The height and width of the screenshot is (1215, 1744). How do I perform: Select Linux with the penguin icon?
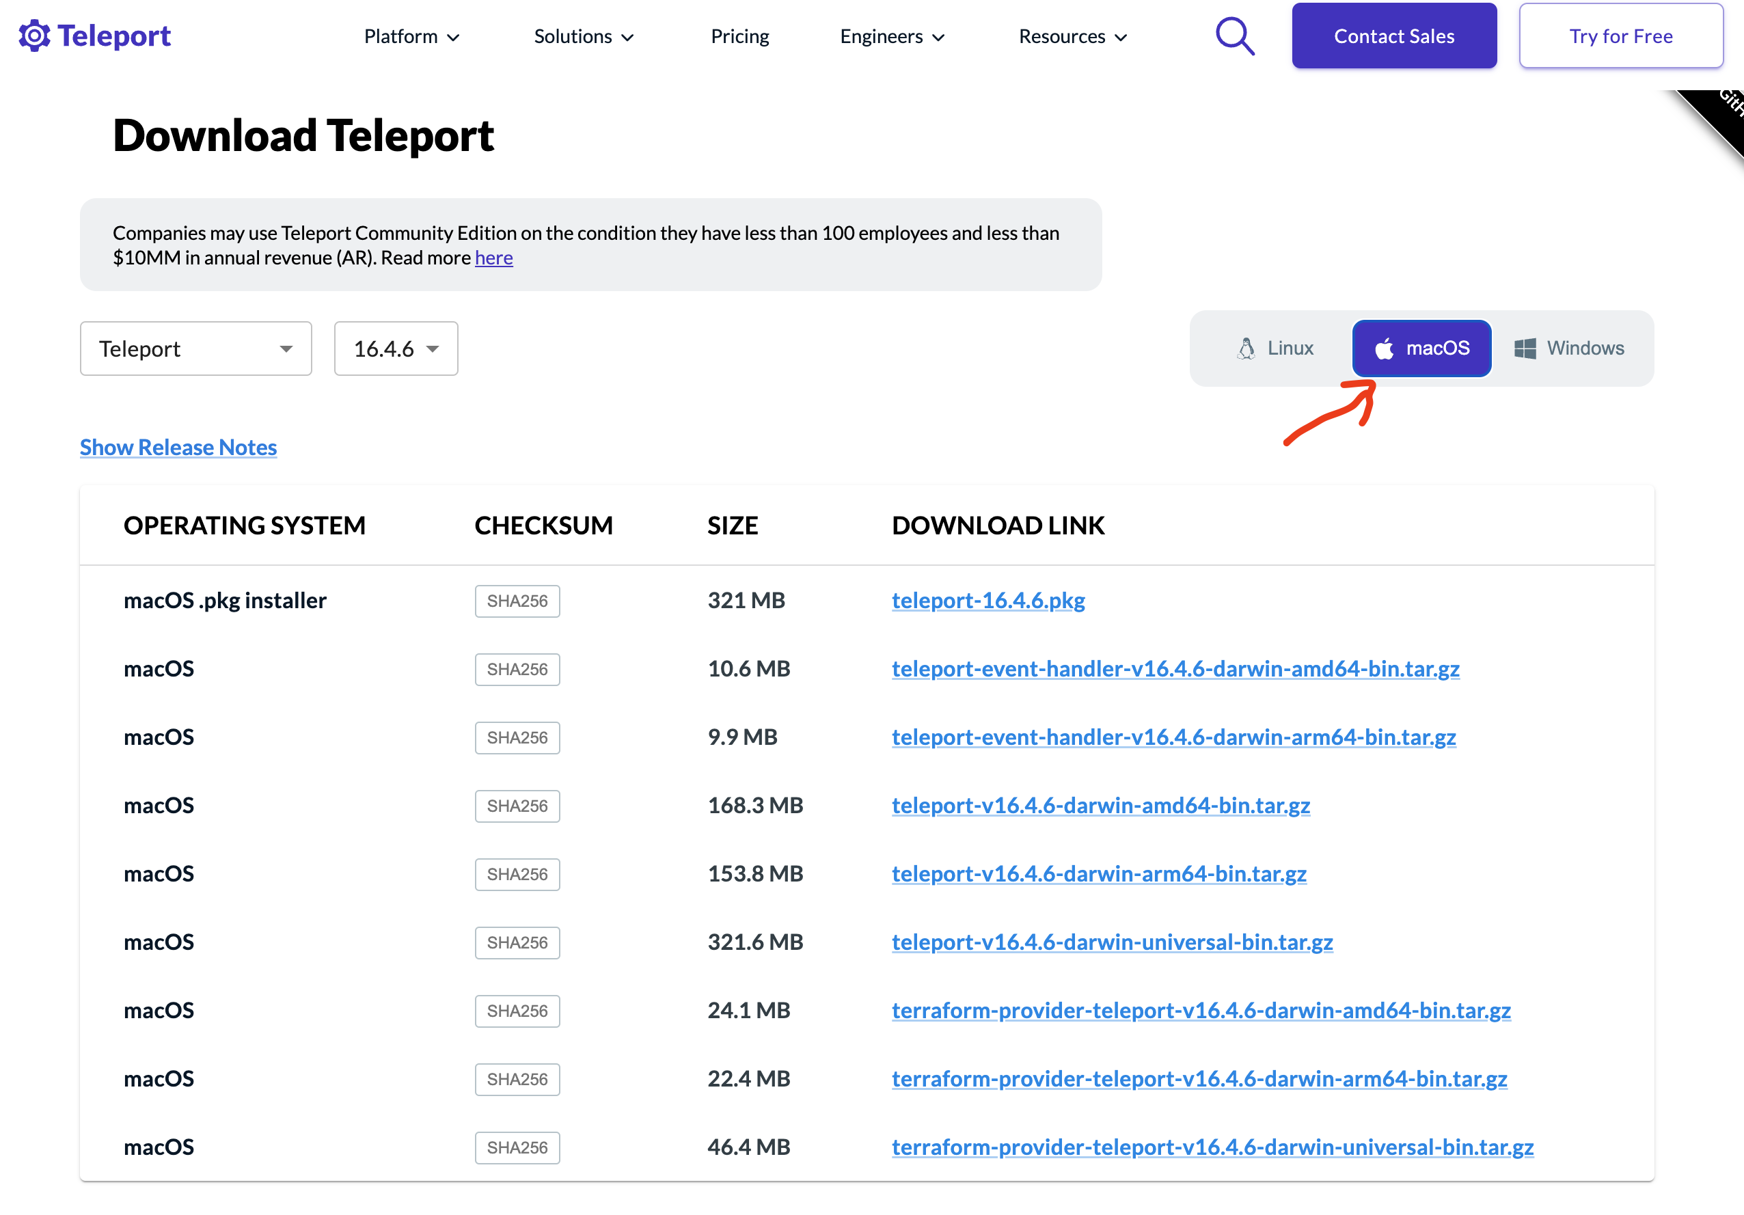click(1275, 349)
